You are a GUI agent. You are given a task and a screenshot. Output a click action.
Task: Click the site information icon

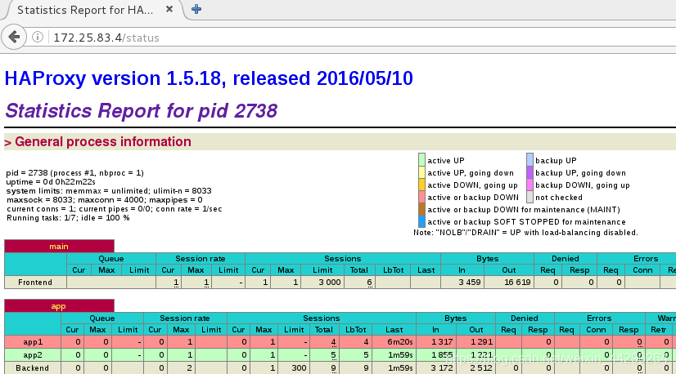pos(38,37)
